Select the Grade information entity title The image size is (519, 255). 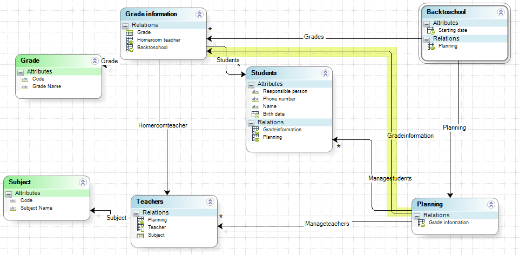click(151, 14)
